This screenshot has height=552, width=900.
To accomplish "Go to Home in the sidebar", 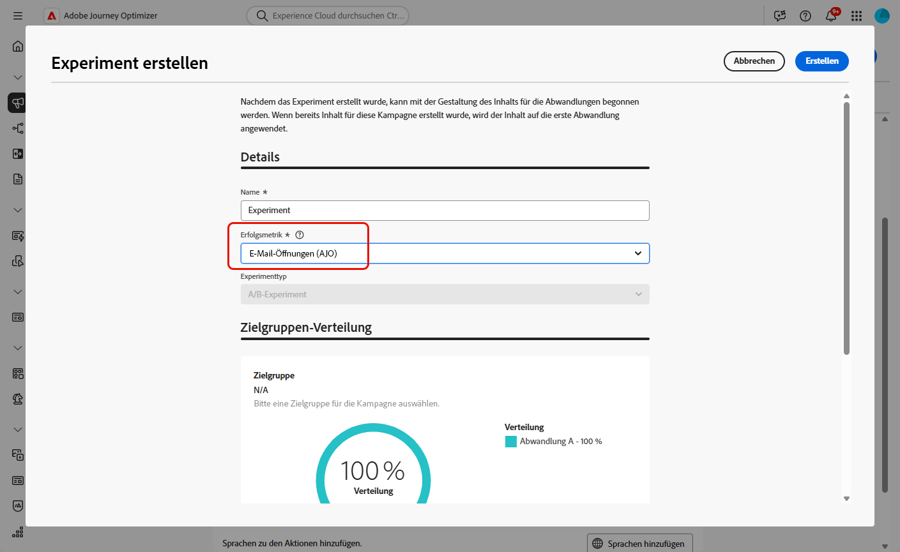I will pos(18,46).
